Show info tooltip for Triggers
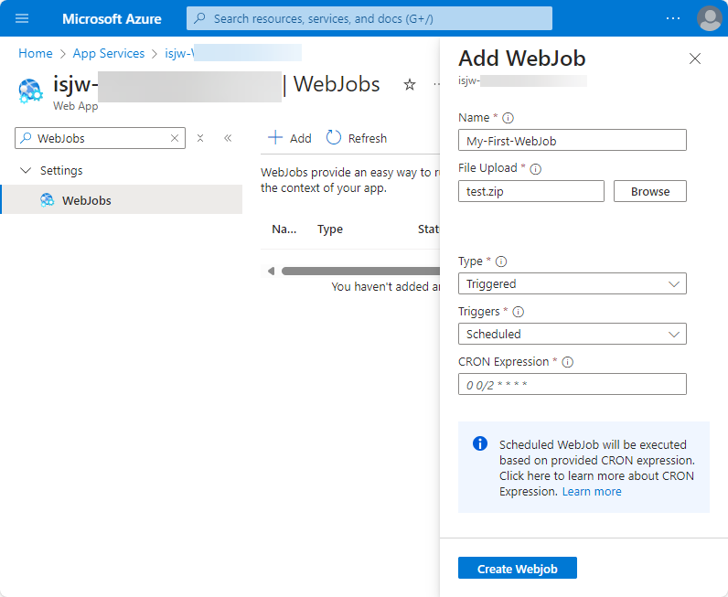The width and height of the screenshot is (728, 597). (x=519, y=312)
